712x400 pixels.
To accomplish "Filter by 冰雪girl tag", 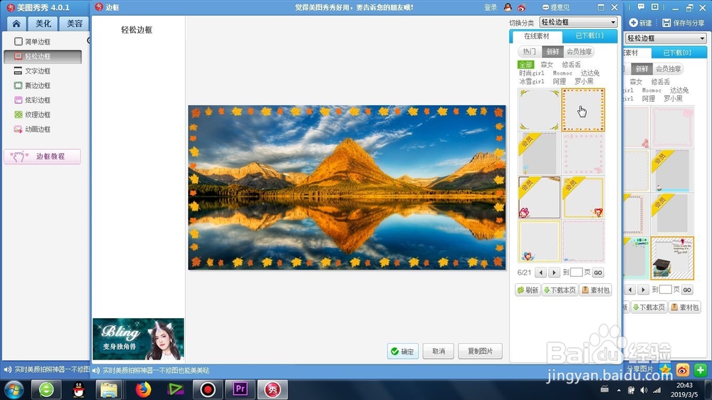I will tap(531, 82).
